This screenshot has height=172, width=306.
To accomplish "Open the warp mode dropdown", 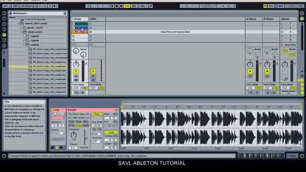I will (97, 134).
